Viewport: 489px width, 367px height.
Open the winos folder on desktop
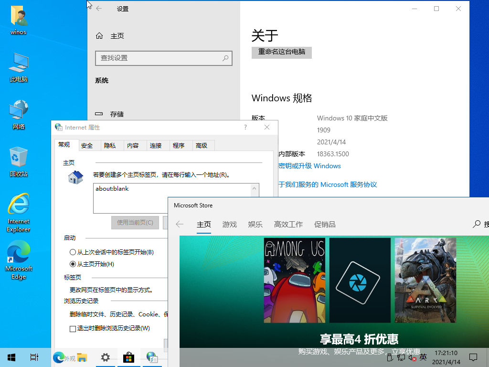click(19, 19)
